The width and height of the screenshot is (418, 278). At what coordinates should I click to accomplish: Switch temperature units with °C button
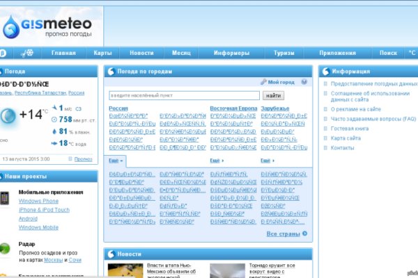coord(411,53)
